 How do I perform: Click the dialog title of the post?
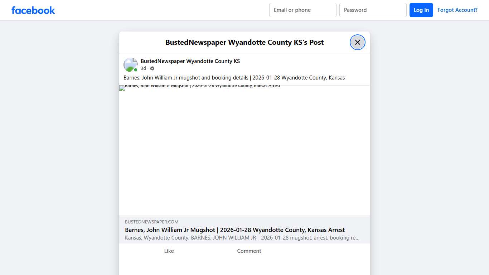click(x=245, y=42)
